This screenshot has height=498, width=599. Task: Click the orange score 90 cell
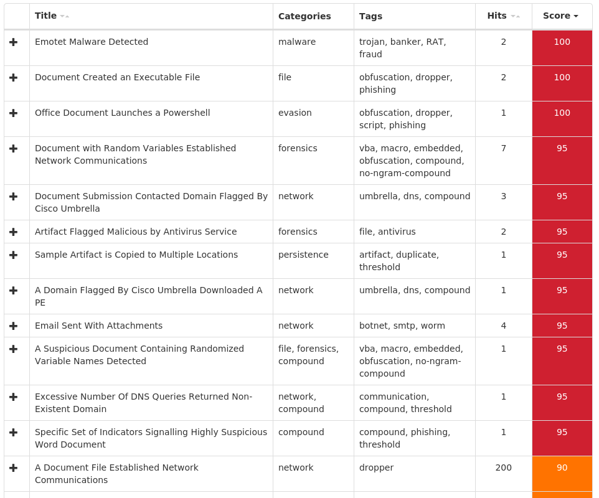click(562, 473)
